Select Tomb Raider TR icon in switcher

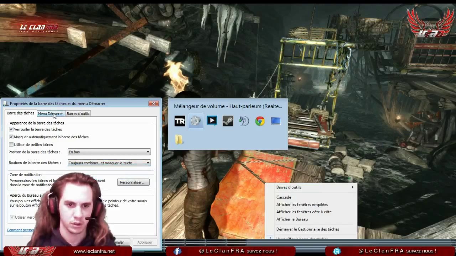[180, 121]
